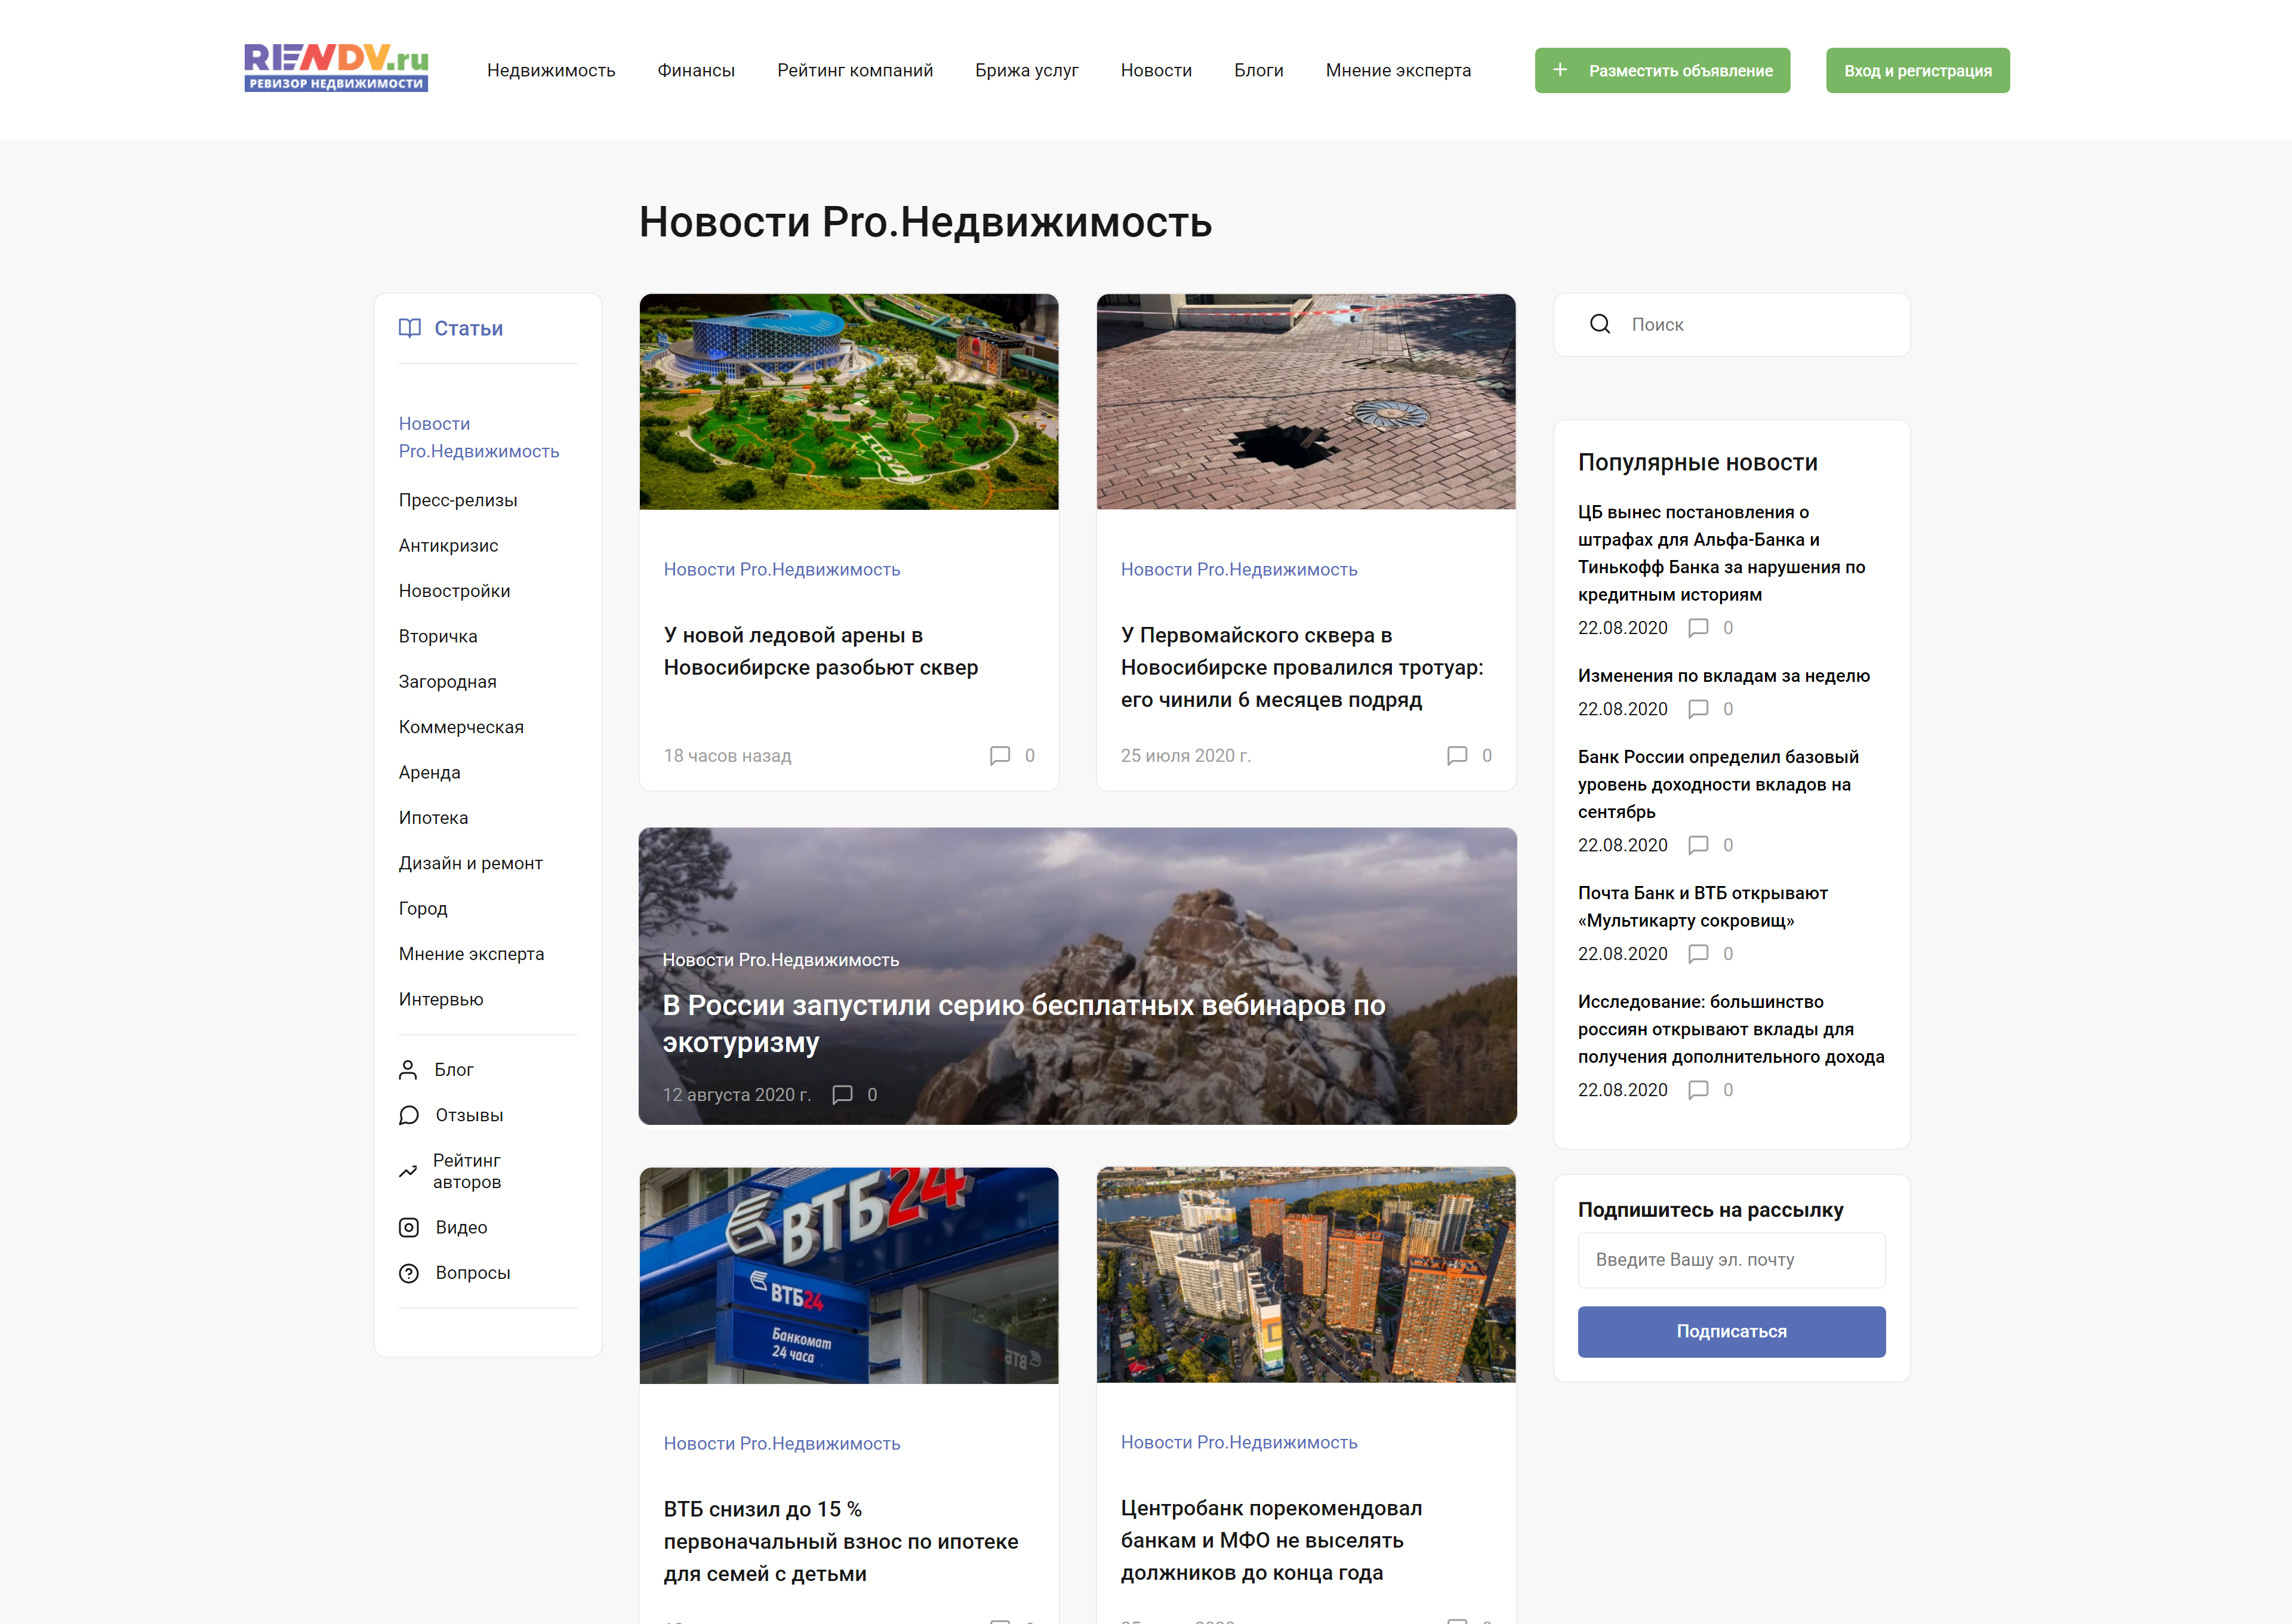Click the email subscription input field
This screenshot has height=1624, width=2292.
[1732, 1260]
